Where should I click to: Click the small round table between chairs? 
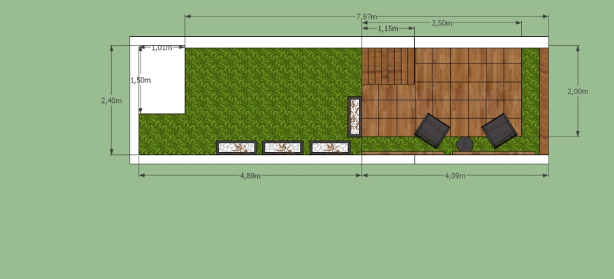point(465,144)
